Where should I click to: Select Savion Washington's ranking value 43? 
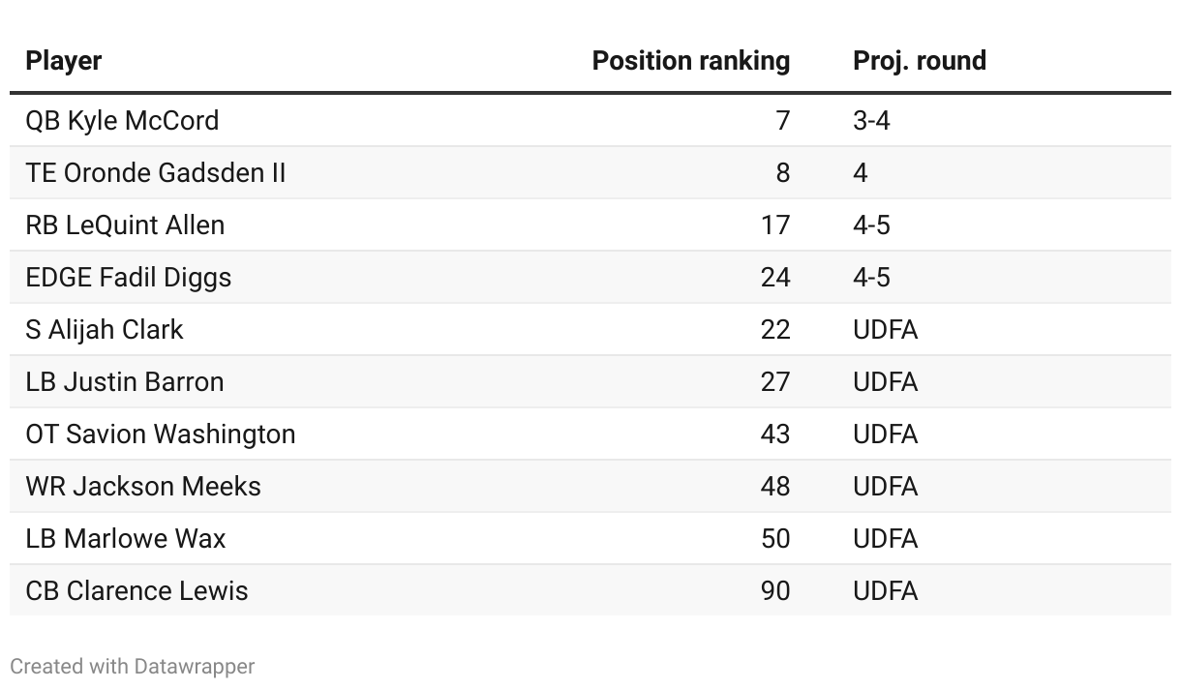point(775,434)
